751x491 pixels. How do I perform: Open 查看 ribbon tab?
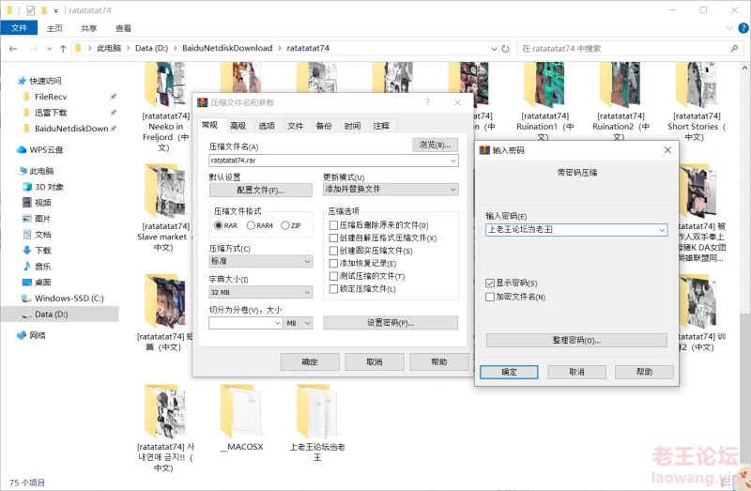point(123,28)
